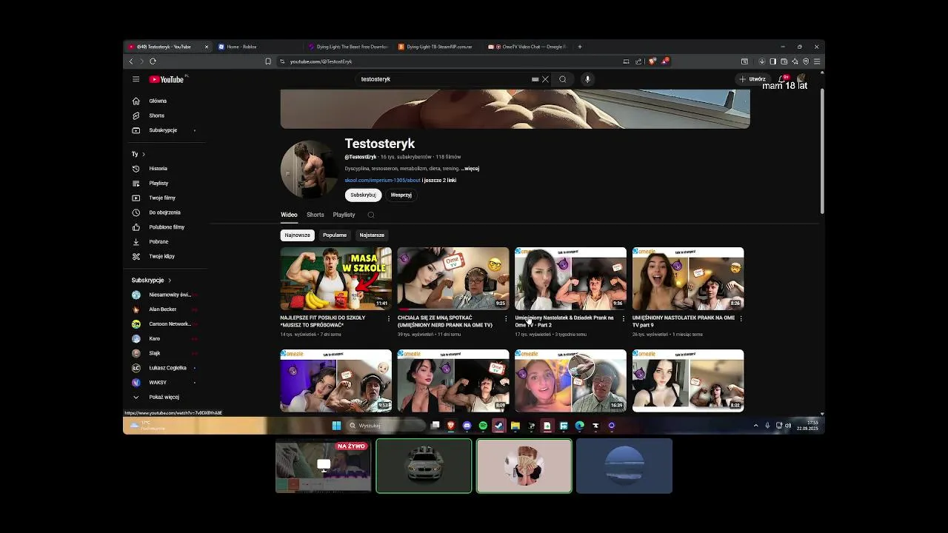This screenshot has width=948, height=533.
Task: Open Subskrypcje in the sidebar
Action: pos(163,130)
